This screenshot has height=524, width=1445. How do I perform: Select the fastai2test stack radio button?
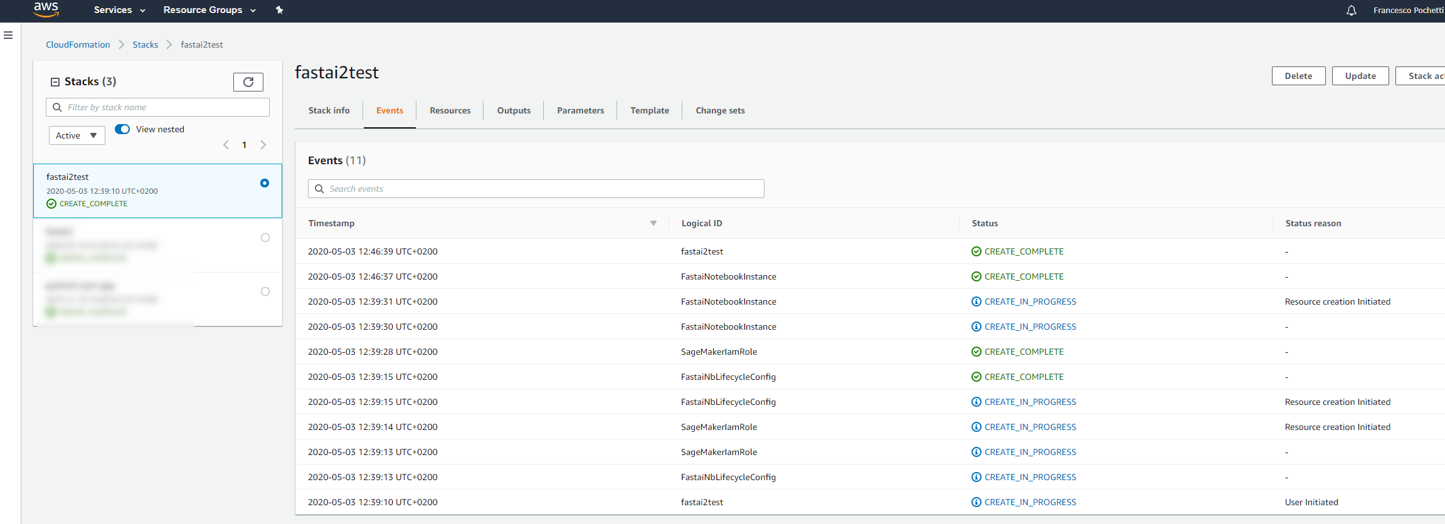pos(265,183)
